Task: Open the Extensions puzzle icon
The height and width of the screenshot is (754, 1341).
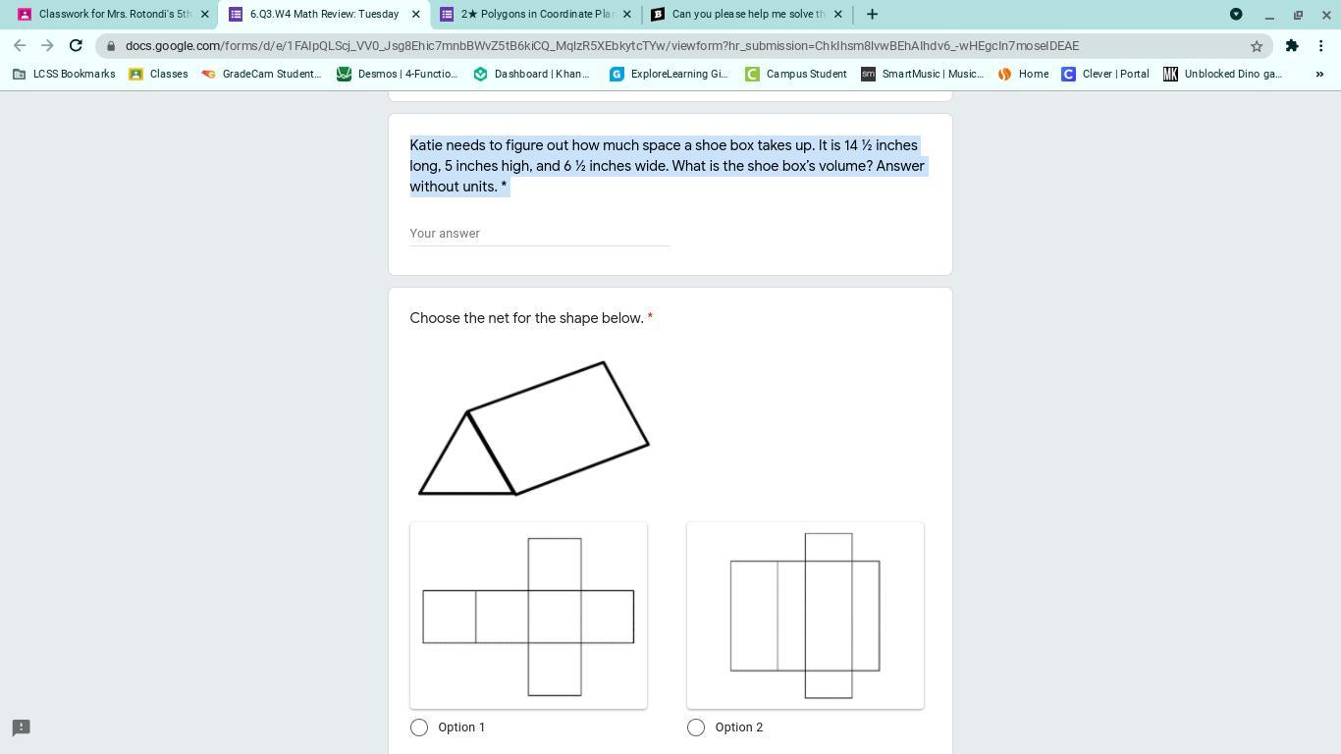Action: coord(1292,45)
